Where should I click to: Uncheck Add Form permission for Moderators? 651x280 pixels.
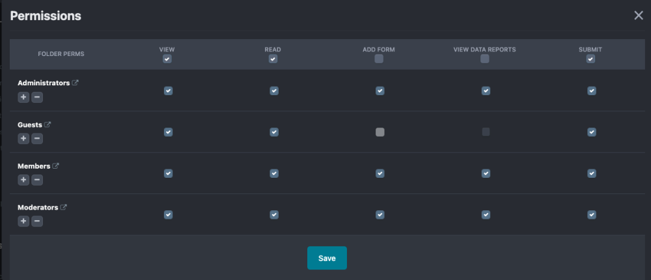tap(380, 214)
